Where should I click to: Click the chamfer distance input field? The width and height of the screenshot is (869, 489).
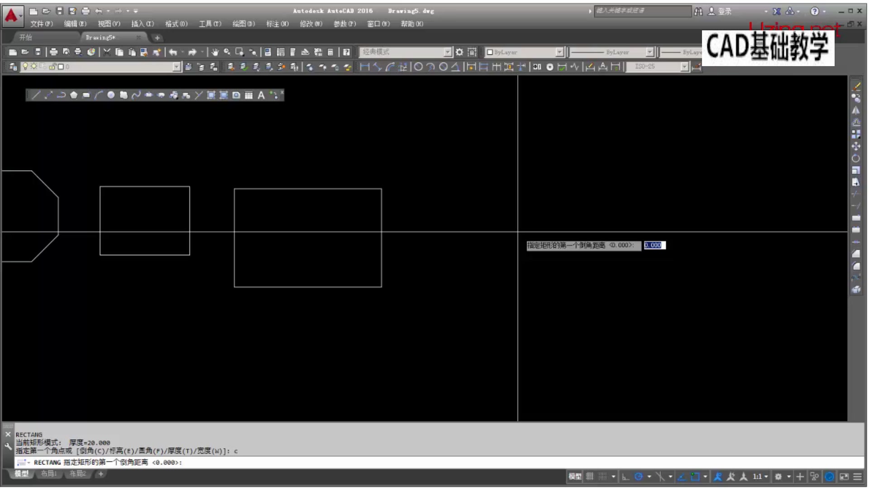pyautogui.click(x=654, y=245)
